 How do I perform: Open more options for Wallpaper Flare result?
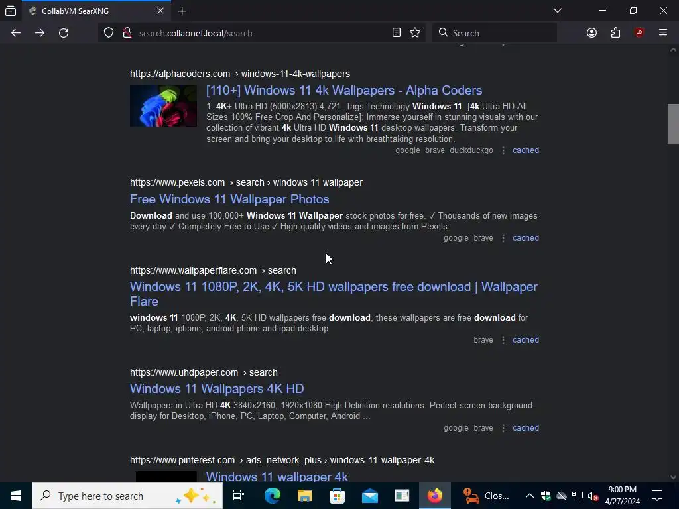pyautogui.click(x=503, y=340)
